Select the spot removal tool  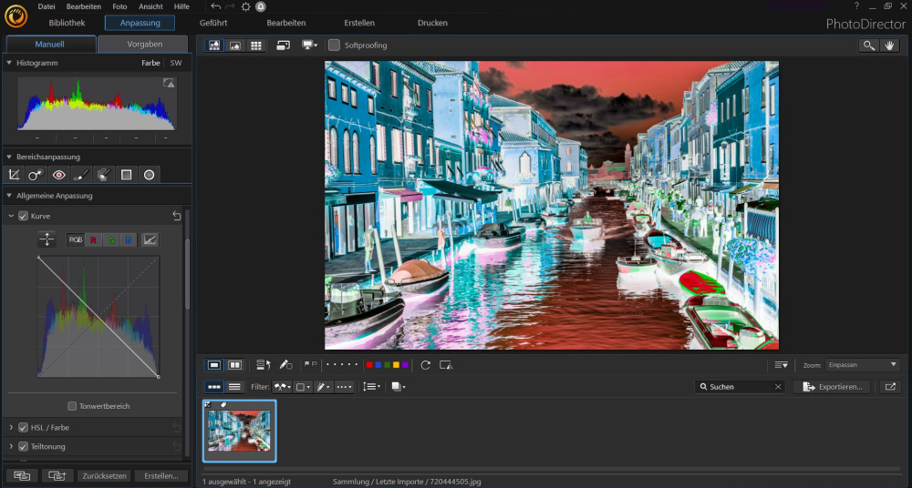coord(36,174)
